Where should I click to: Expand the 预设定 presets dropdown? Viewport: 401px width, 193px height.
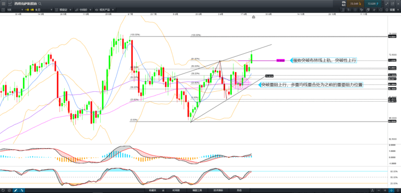coord(63,10)
